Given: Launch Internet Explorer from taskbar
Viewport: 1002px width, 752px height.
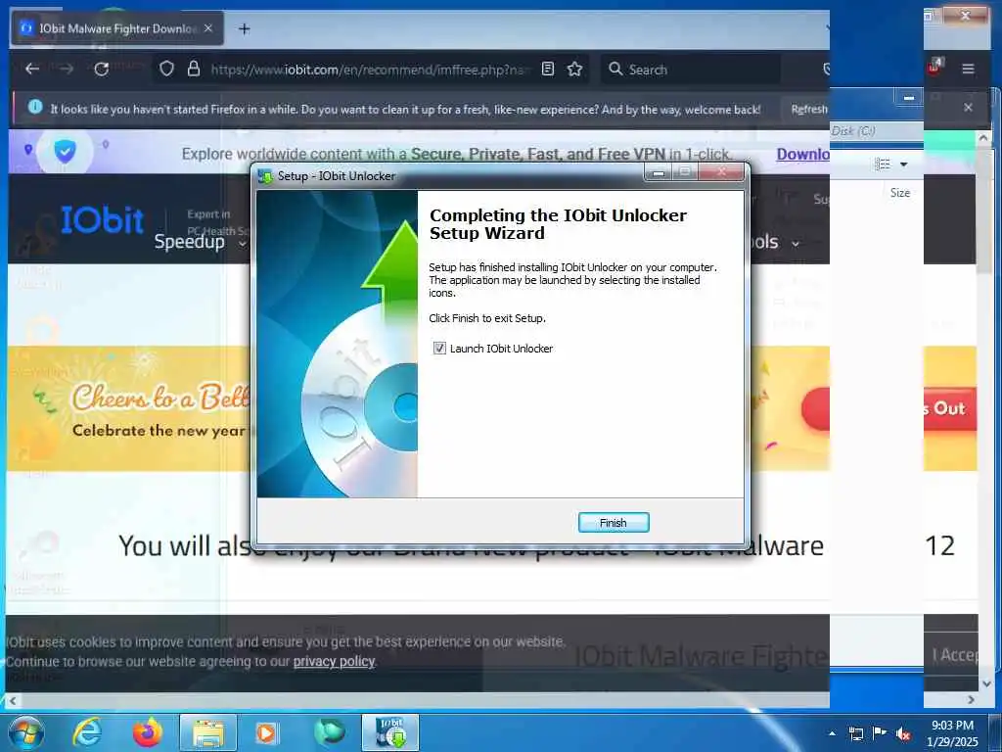Looking at the screenshot, I should (x=87, y=732).
